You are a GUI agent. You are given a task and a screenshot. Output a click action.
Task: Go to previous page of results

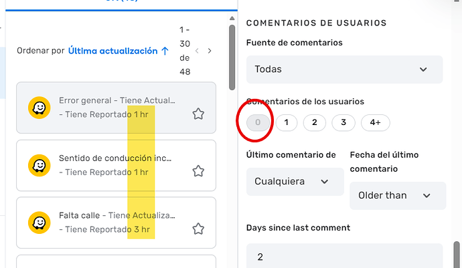coord(197,51)
